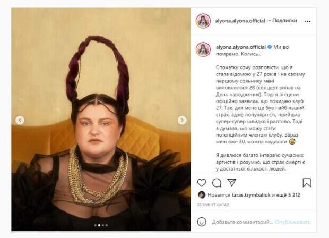Open alyona.alyona.official username in caption
This screenshot has height=238, width=329.
coord(241,47)
